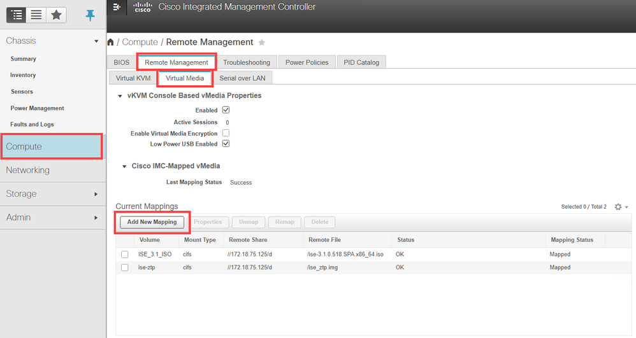Click the Selected 0 / Total 2 counter
Image resolution: width=636 pixels, height=338 pixels.
[x=584, y=207]
